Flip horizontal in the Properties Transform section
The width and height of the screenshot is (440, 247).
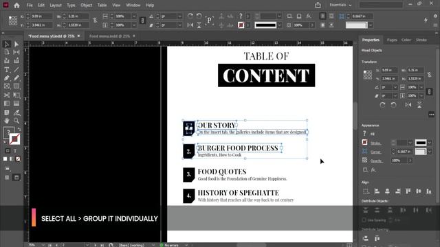pos(408,105)
